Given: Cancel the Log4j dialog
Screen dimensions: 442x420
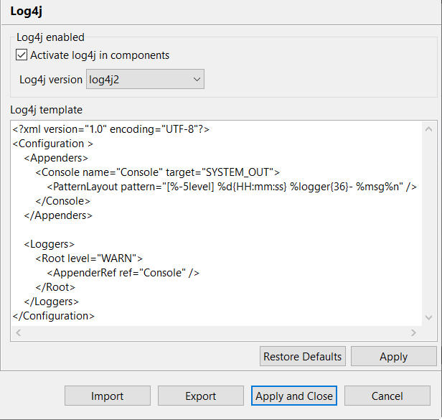Looking at the screenshot, I should click(387, 396).
